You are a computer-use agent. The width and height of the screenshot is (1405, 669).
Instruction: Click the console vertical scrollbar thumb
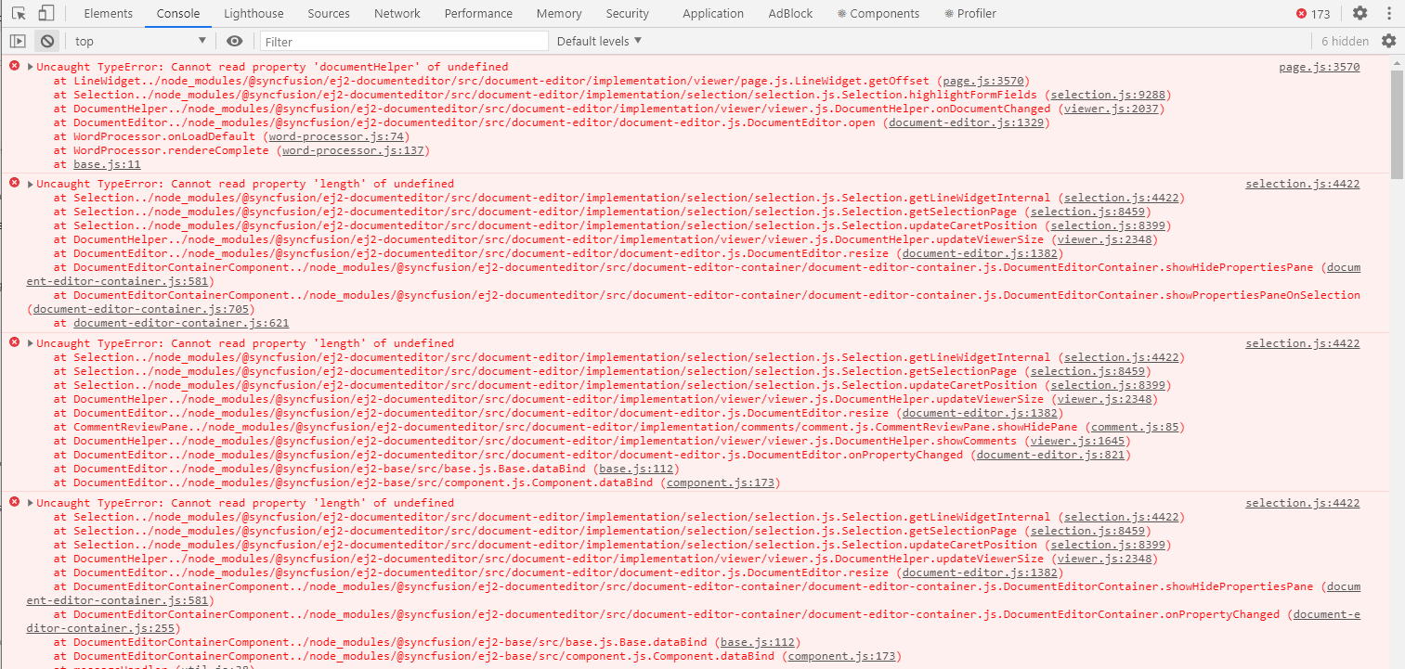pos(1397,121)
